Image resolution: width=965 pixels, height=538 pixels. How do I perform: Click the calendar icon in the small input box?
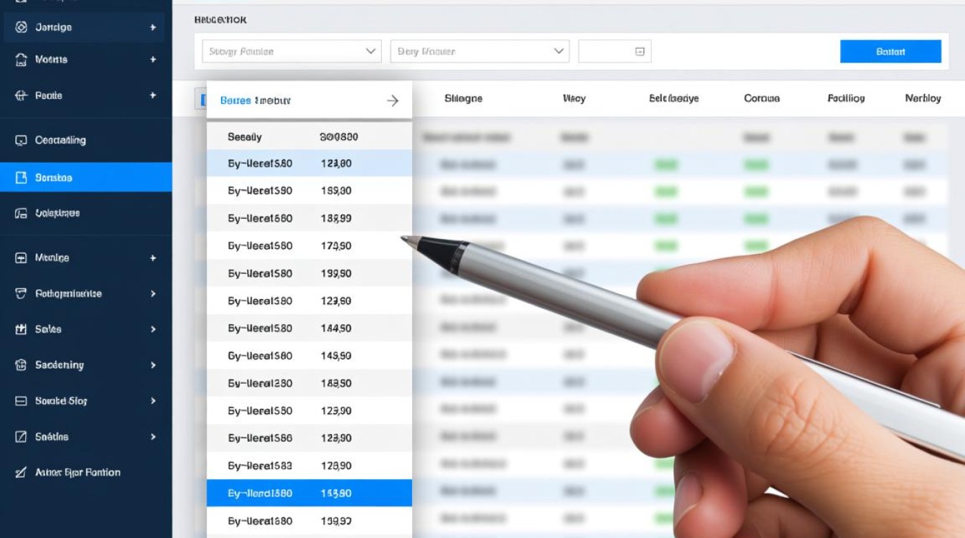tap(640, 52)
